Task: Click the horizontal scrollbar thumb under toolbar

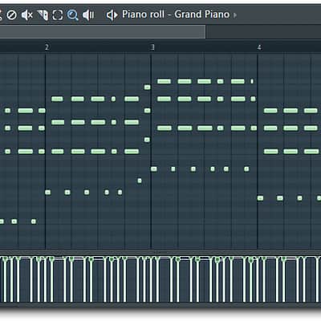Action: tap(103, 32)
